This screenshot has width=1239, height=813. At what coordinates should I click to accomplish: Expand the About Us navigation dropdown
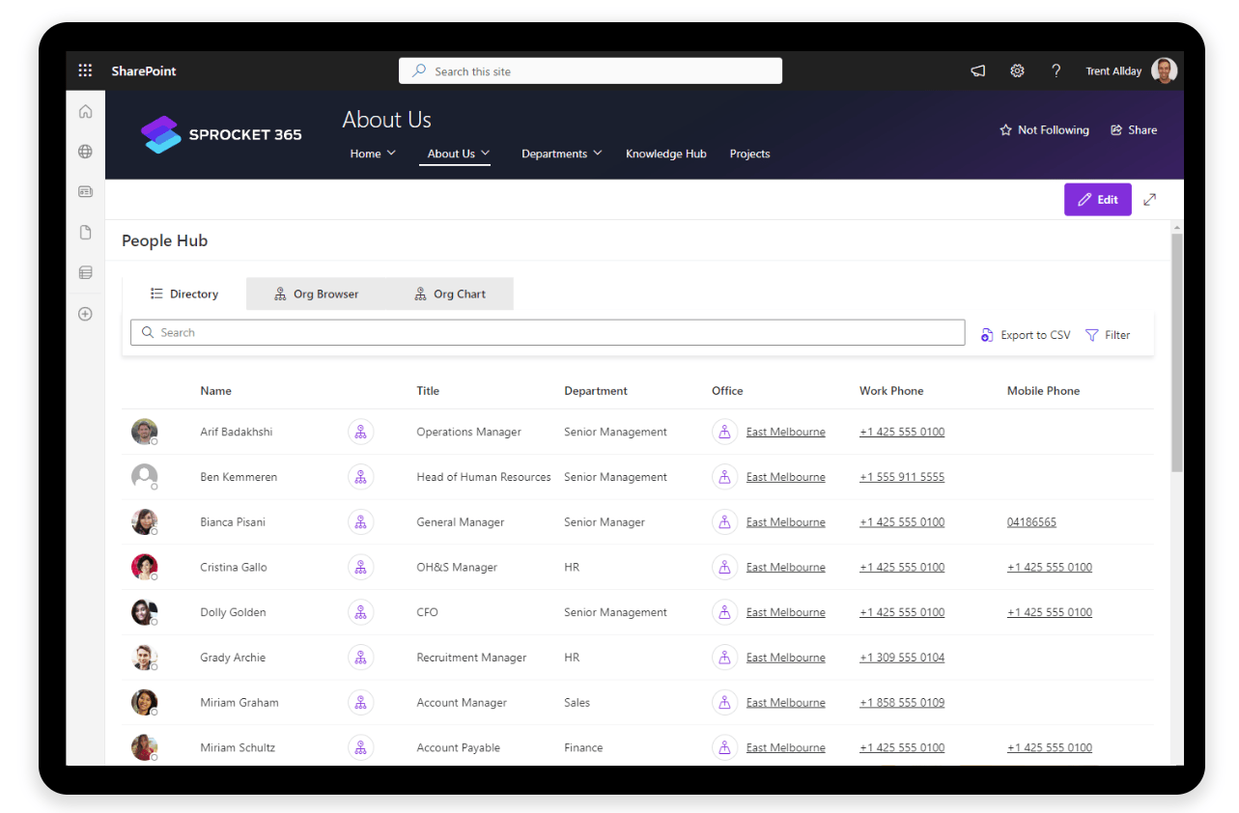(x=455, y=154)
